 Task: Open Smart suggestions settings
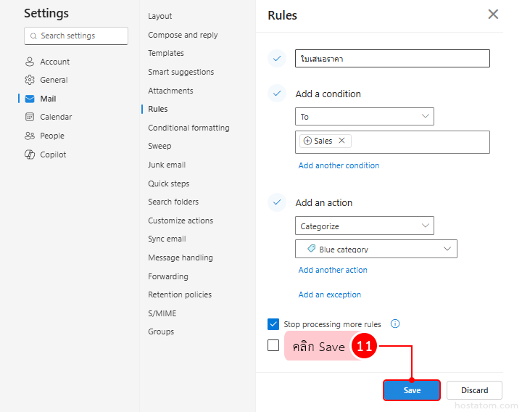pos(181,72)
